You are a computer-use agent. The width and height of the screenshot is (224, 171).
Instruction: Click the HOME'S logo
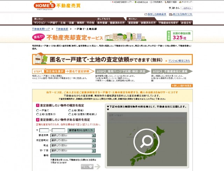click(x=43, y=6)
